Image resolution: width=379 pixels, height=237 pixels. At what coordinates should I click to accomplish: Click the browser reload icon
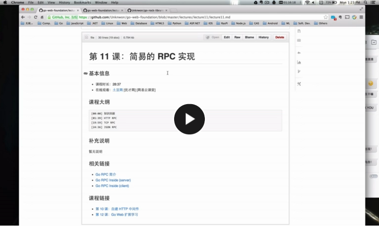[x=36, y=17]
